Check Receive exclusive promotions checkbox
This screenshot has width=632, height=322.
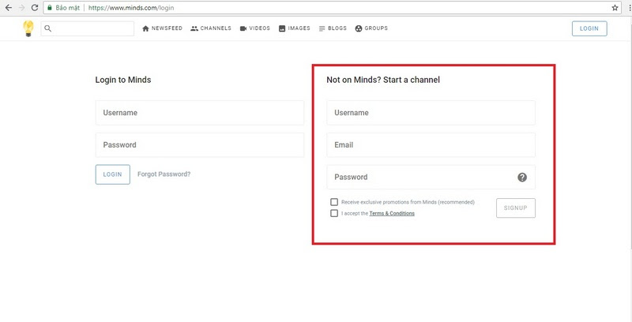(334, 202)
